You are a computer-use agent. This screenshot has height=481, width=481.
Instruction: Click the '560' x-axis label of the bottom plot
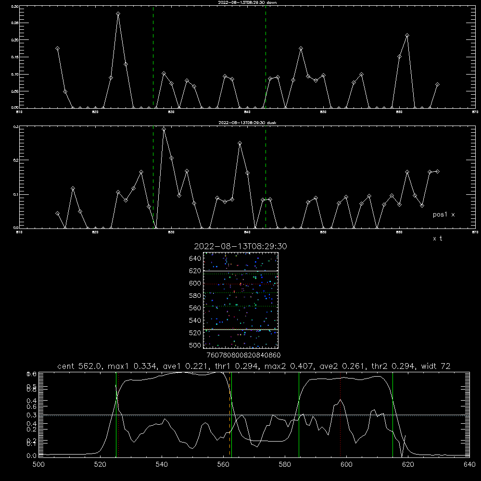(223, 465)
